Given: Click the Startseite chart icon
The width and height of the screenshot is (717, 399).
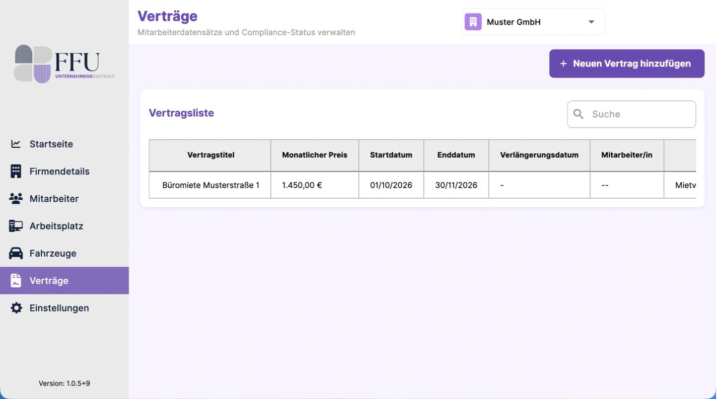Looking at the screenshot, I should click(16, 144).
